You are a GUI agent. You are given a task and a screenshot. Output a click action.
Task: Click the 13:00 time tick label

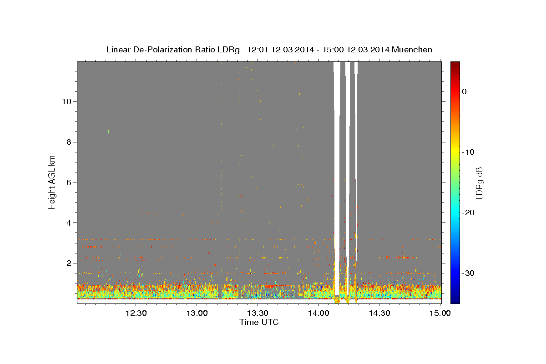click(197, 313)
